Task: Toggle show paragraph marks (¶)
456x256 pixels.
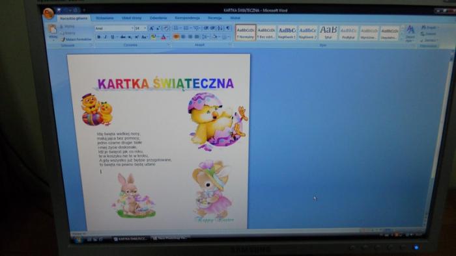Action: click(x=227, y=28)
